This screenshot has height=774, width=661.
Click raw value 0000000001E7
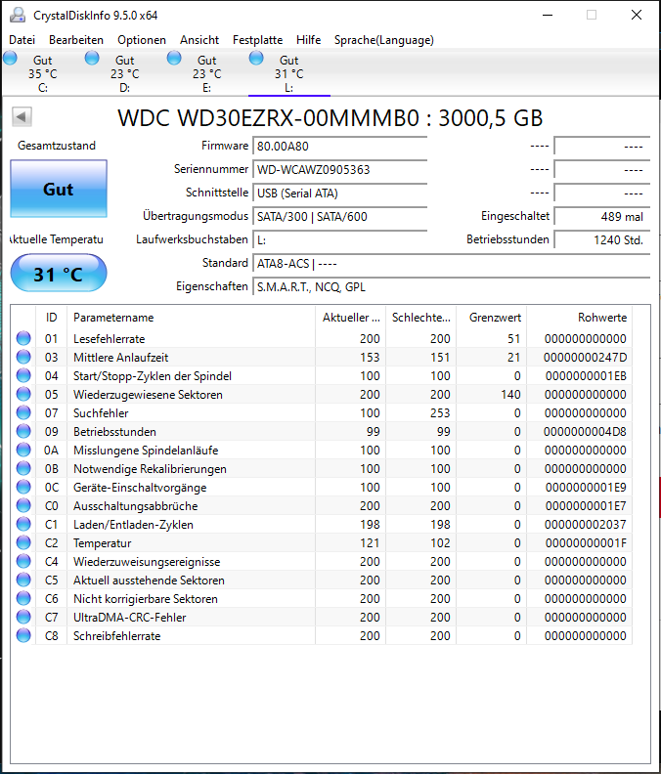586,506
